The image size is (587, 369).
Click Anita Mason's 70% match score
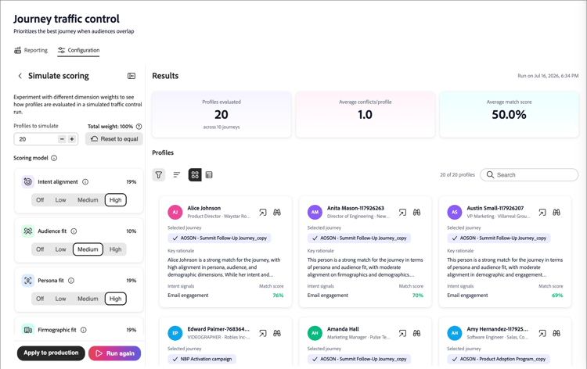(x=418, y=296)
